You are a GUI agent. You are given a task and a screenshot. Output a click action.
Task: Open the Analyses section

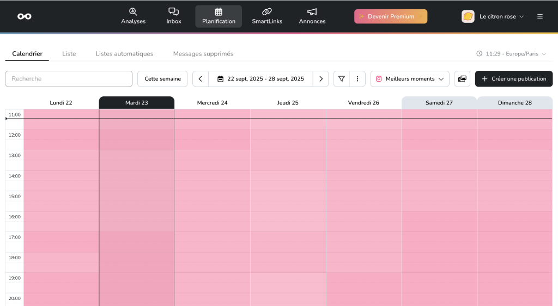(133, 16)
